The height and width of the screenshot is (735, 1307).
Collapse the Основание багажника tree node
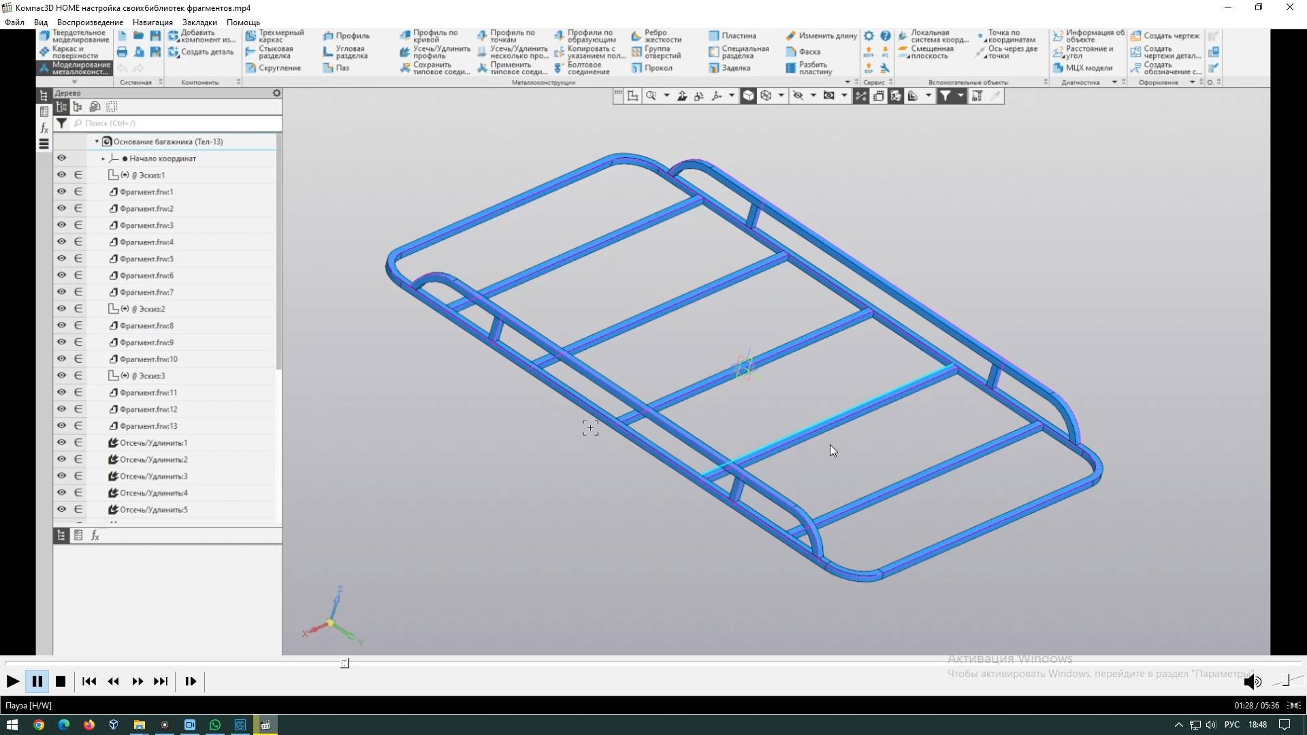(97, 142)
